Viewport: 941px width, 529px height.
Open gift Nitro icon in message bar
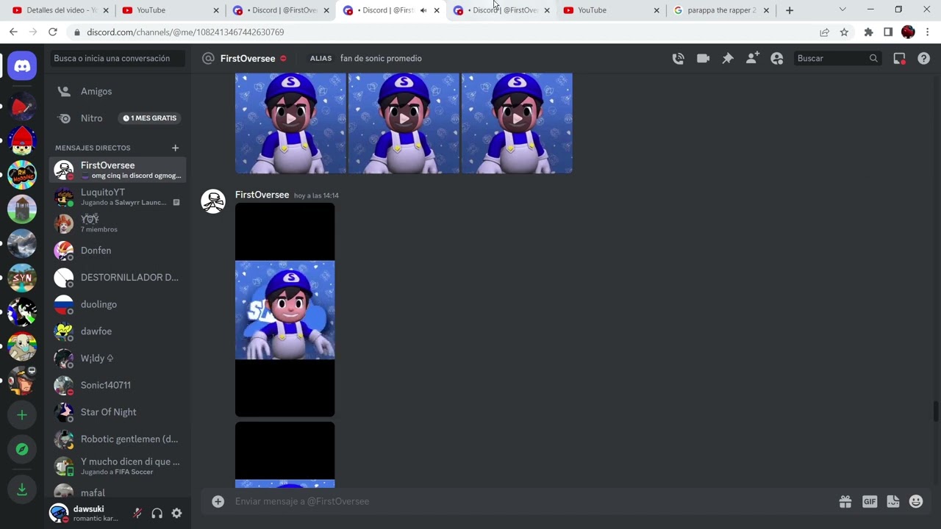[845, 501]
